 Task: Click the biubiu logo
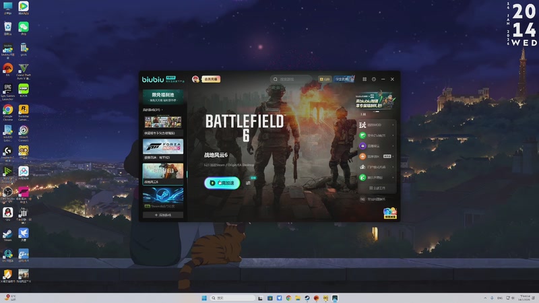(x=153, y=79)
